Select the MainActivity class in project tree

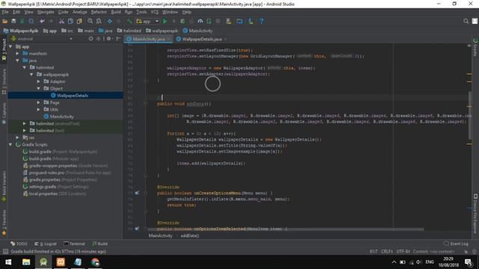58,117
